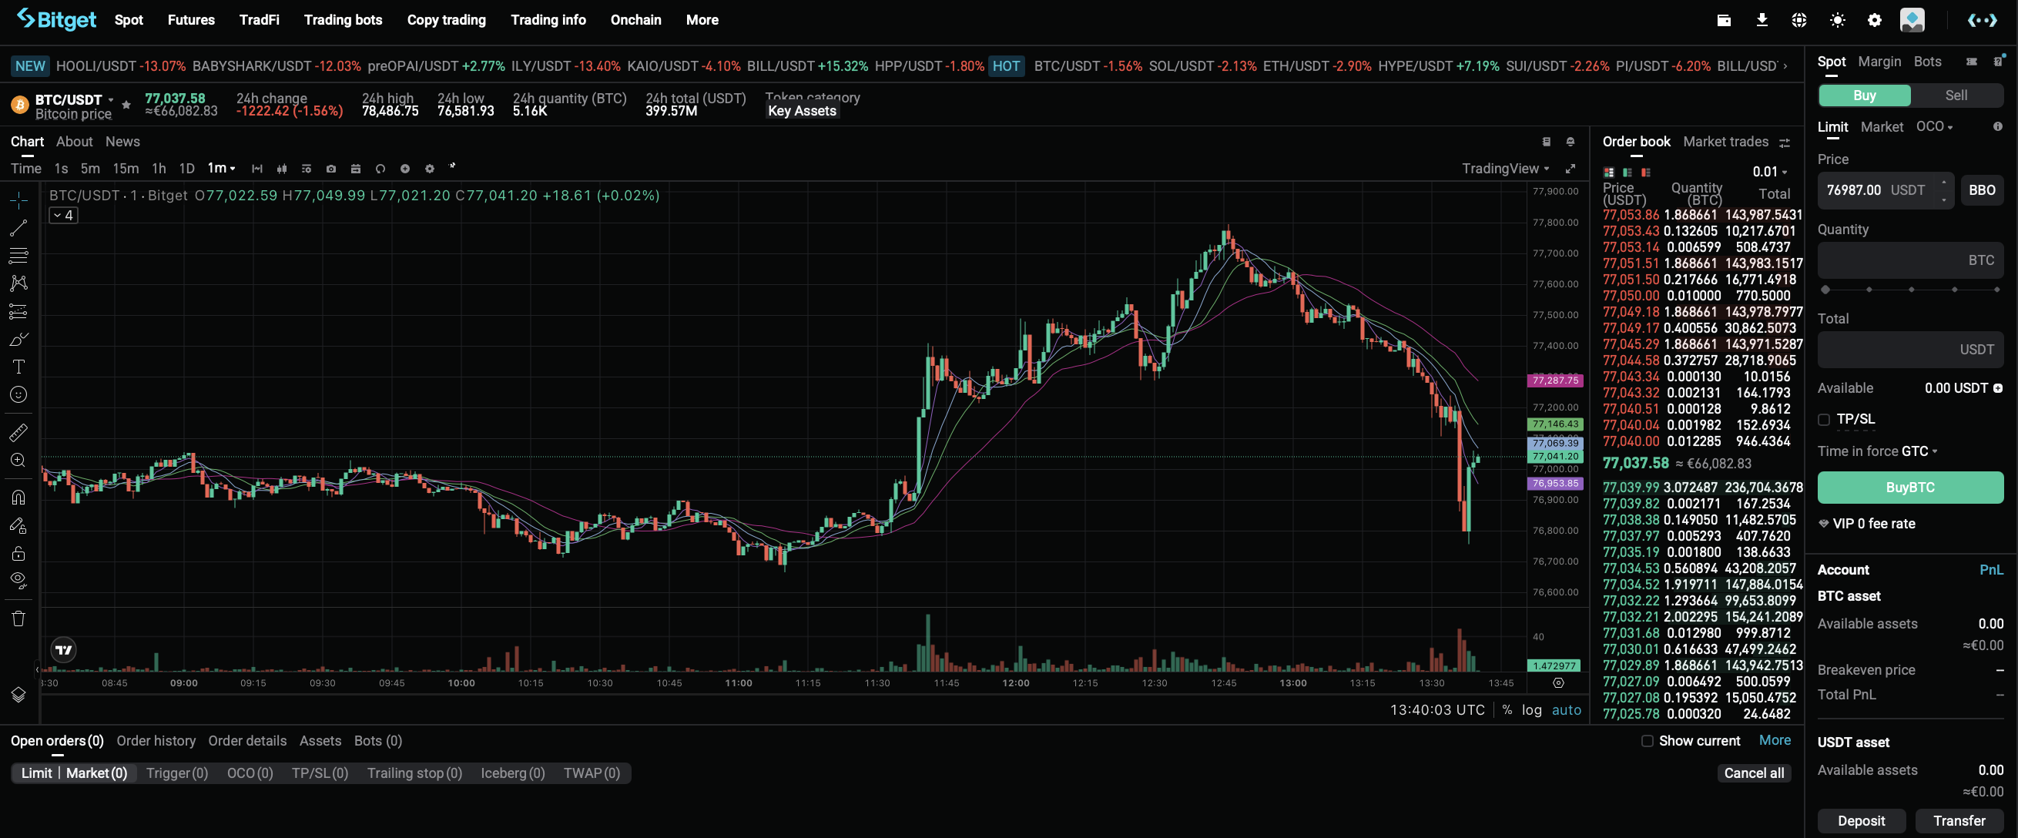Switch the order side to Sell
2018x838 pixels.
click(1956, 96)
